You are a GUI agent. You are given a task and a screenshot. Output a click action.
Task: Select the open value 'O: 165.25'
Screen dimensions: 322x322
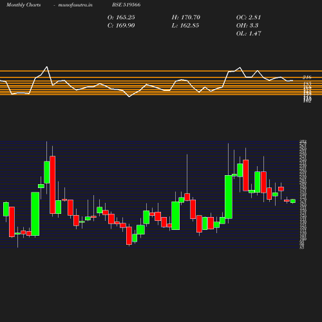coord(121,17)
